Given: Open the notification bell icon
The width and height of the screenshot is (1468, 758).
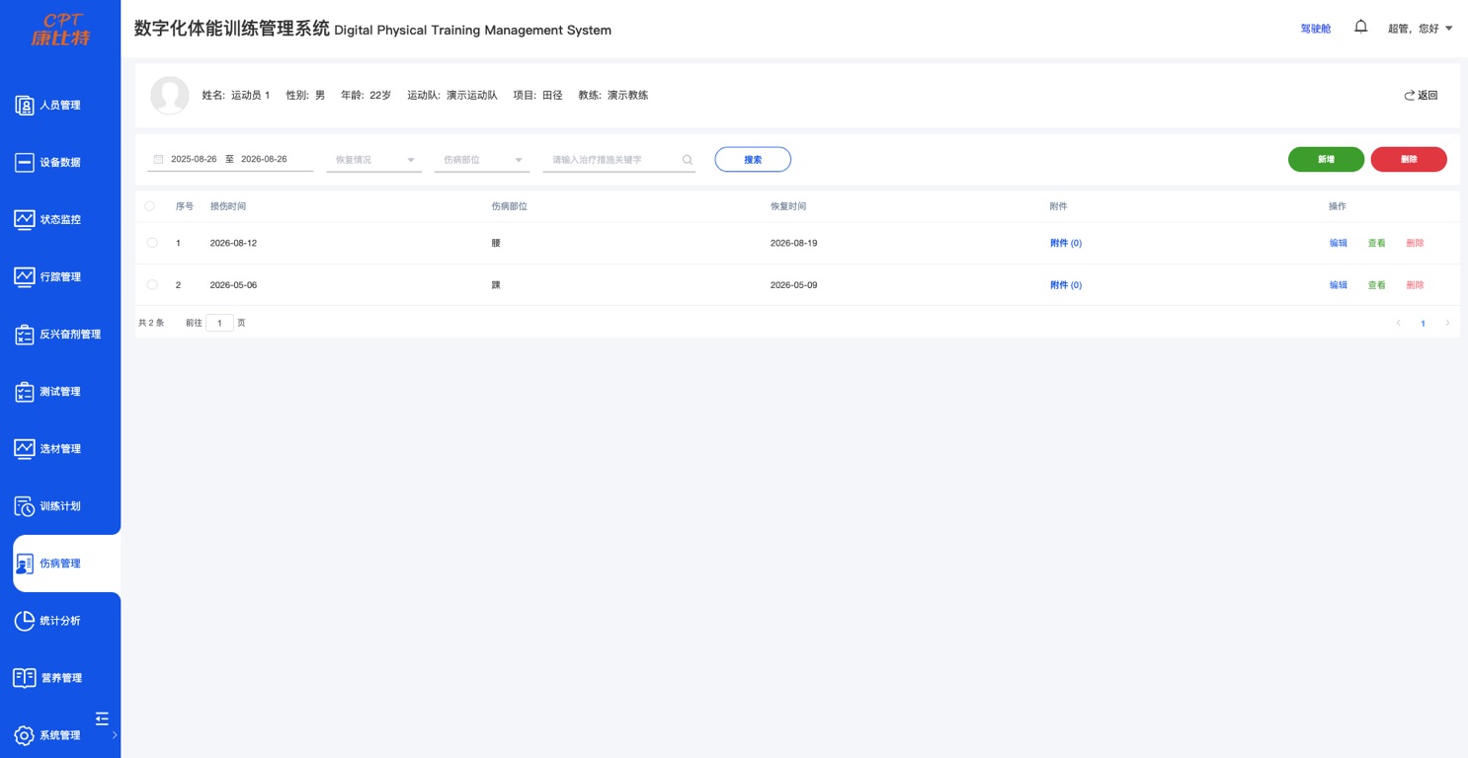Looking at the screenshot, I should tap(1360, 27).
